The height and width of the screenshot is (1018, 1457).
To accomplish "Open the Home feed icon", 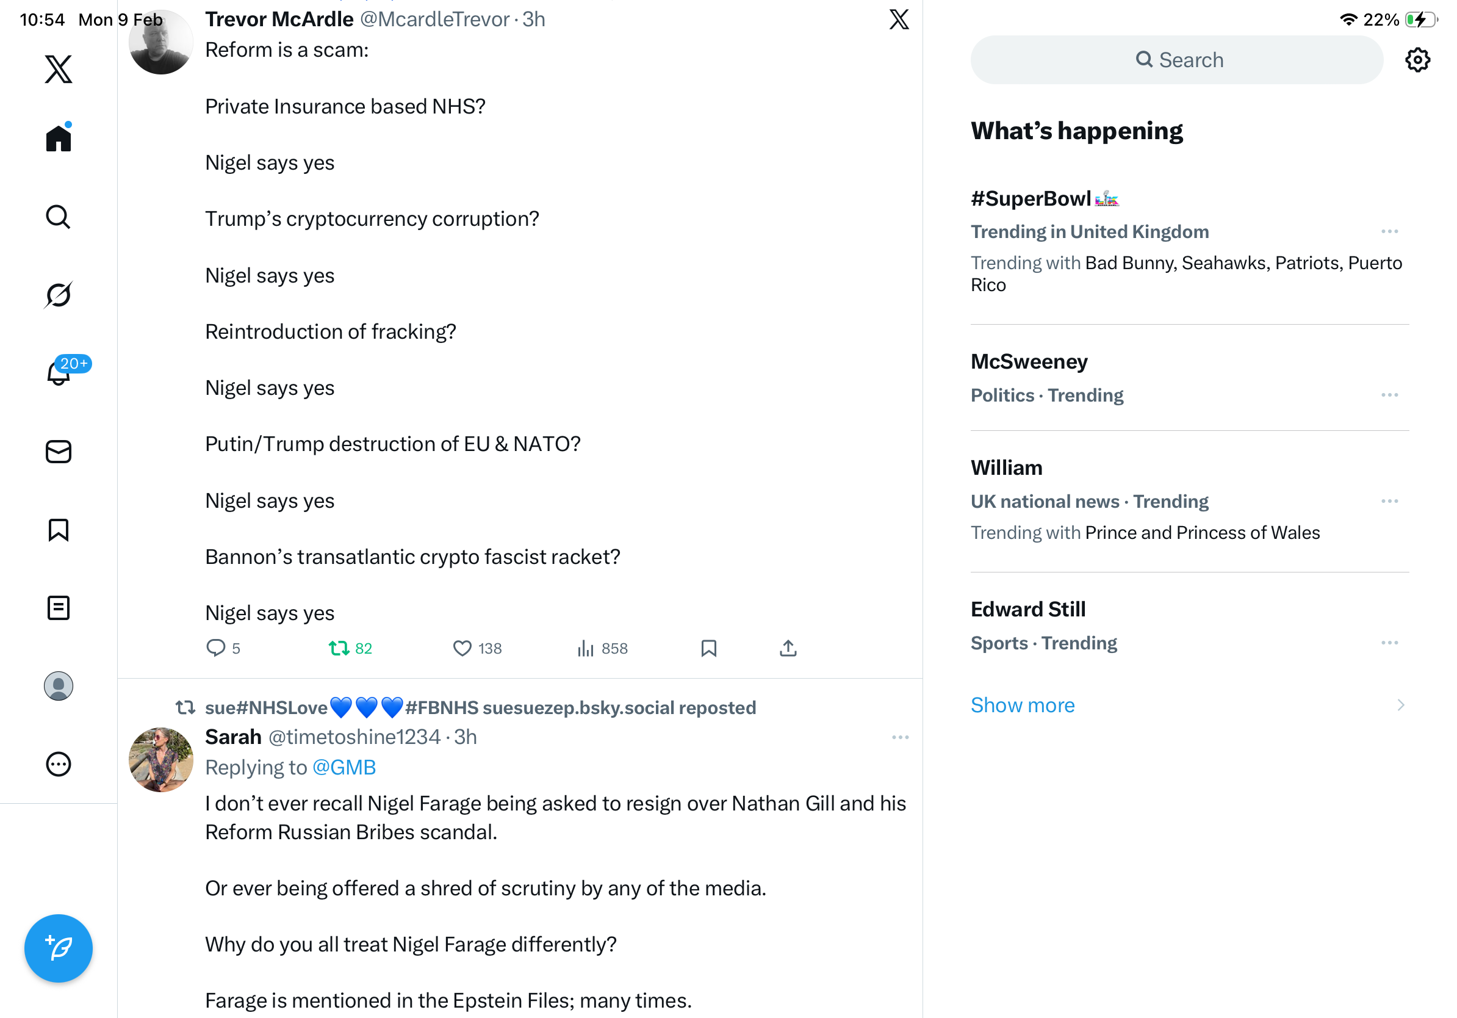I will pos(59,138).
